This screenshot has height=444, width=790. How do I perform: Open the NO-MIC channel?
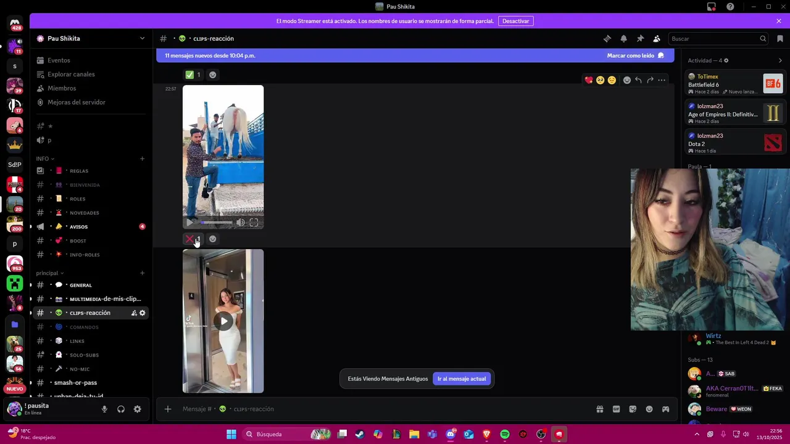tap(91, 369)
